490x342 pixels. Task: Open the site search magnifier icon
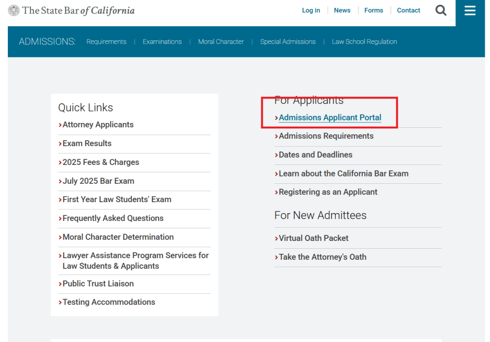click(441, 10)
